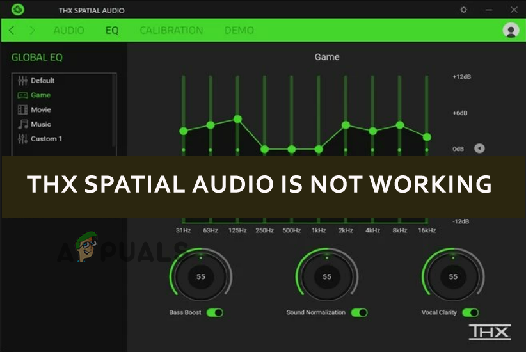Switch to the EQ tab

click(112, 30)
